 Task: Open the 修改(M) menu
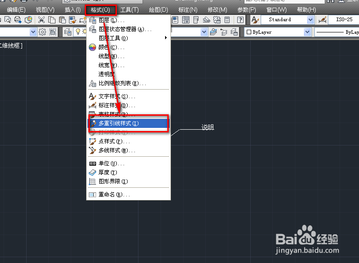[x=217, y=10]
